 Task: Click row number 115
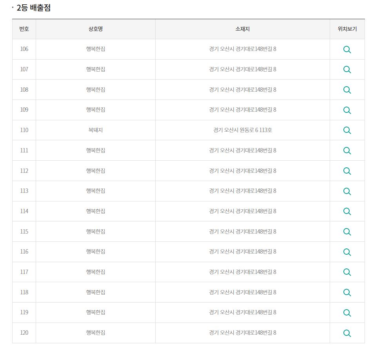pyautogui.click(x=24, y=232)
